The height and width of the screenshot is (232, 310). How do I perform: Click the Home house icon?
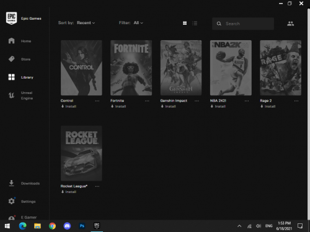click(x=11, y=41)
